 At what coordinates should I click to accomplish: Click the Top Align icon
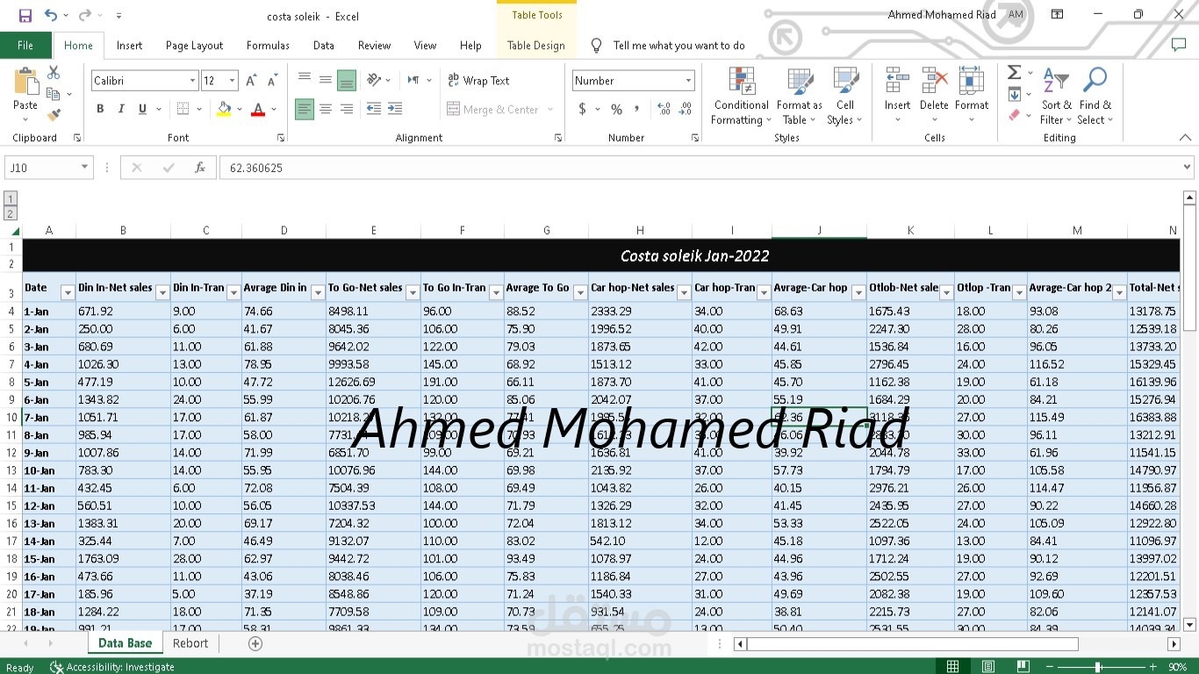point(305,80)
